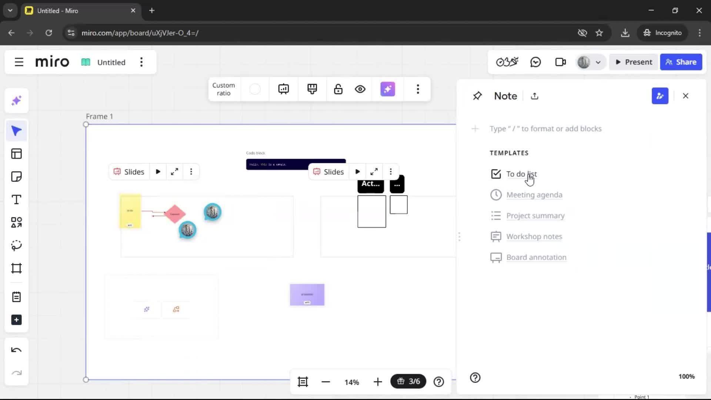The height and width of the screenshot is (400, 711).
Task: Click the Frame 1 title label
Action: click(100, 116)
